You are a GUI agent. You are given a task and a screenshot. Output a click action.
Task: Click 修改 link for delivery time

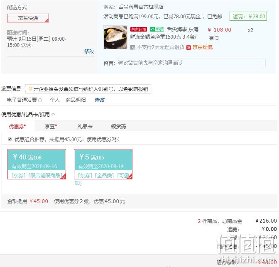tap(89, 51)
